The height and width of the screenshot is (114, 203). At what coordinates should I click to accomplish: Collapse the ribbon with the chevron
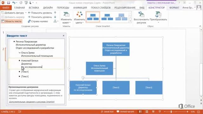[x=200, y=26]
